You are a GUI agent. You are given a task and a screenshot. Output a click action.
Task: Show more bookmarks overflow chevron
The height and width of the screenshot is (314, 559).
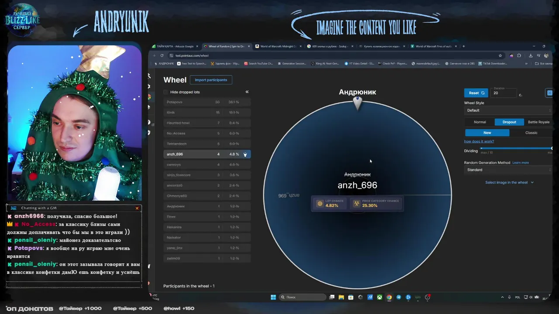[x=526, y=64]
